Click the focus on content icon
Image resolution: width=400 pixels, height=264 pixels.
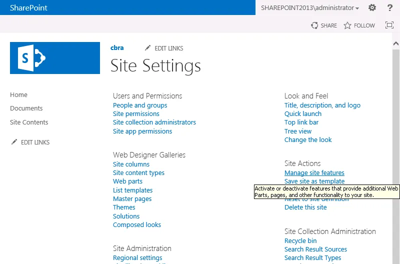389,25
